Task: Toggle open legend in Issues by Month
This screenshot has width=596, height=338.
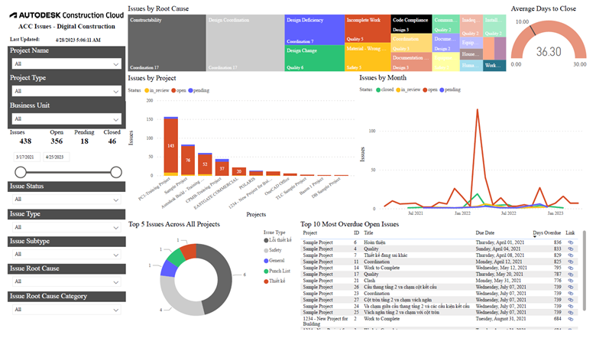Action: 430,89
